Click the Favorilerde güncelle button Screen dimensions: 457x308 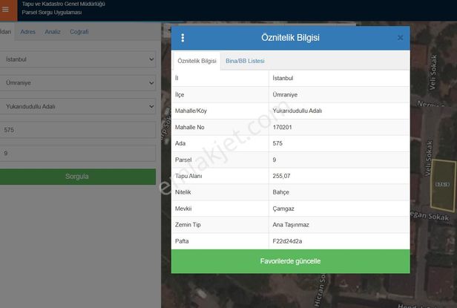[x=290, y=261]
